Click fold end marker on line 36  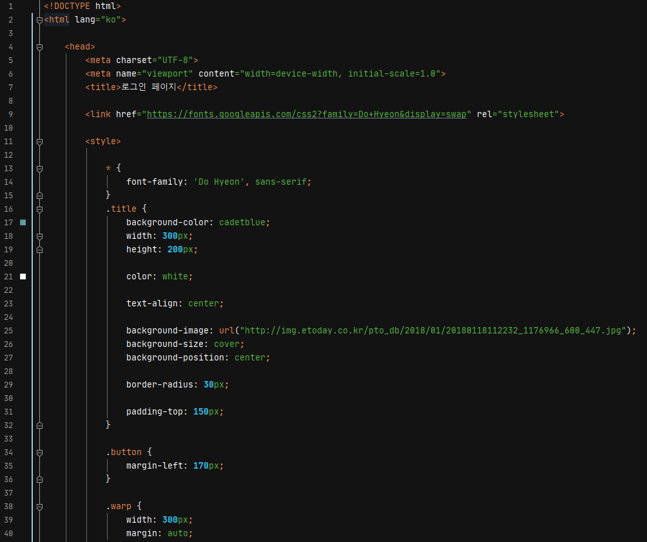[x=39, y=480]
